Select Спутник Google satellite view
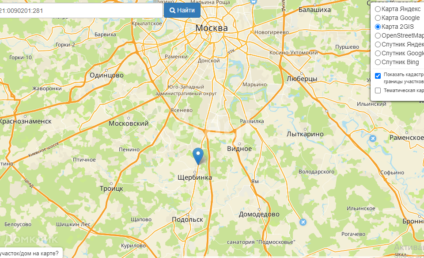 pos(378,53)
